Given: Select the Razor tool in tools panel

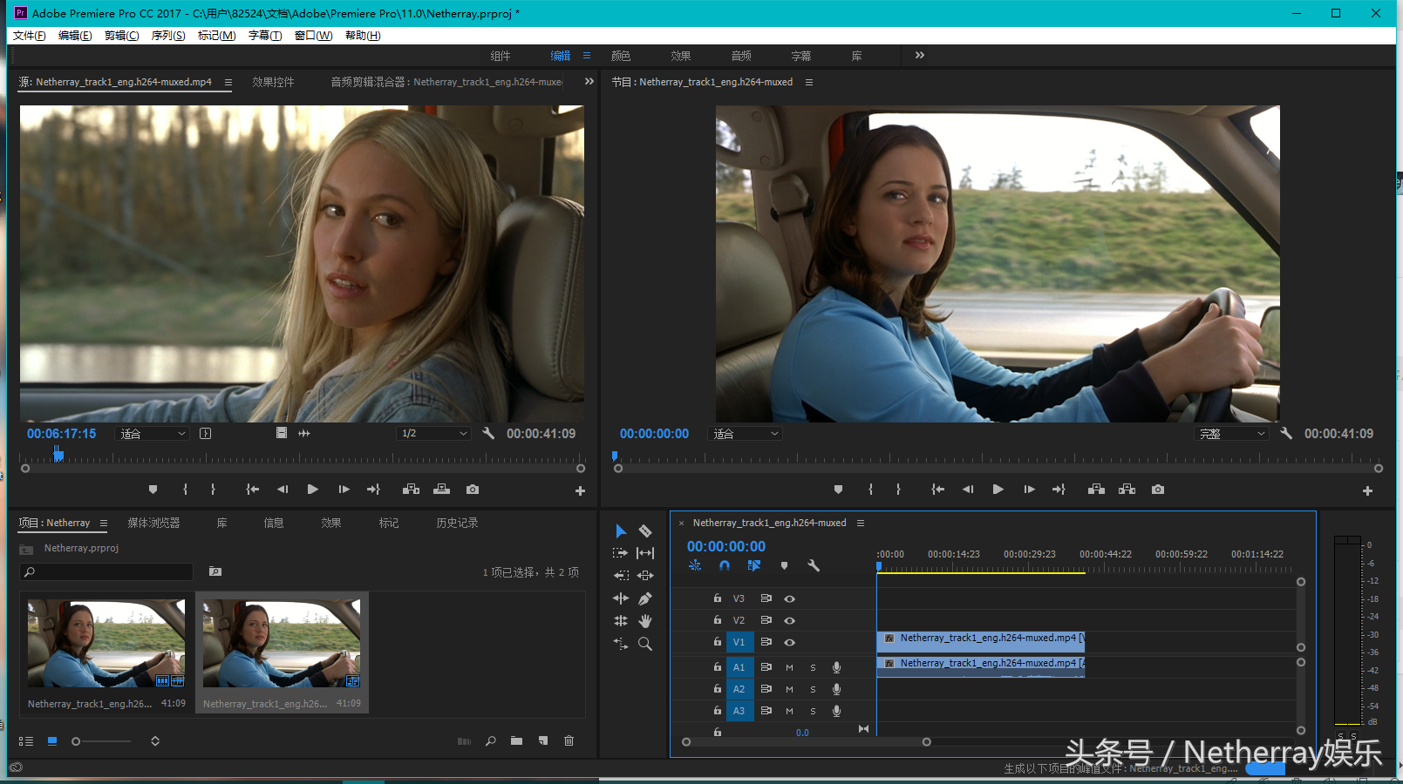Looking at the screenshot, I should click(x=645, y=531).
